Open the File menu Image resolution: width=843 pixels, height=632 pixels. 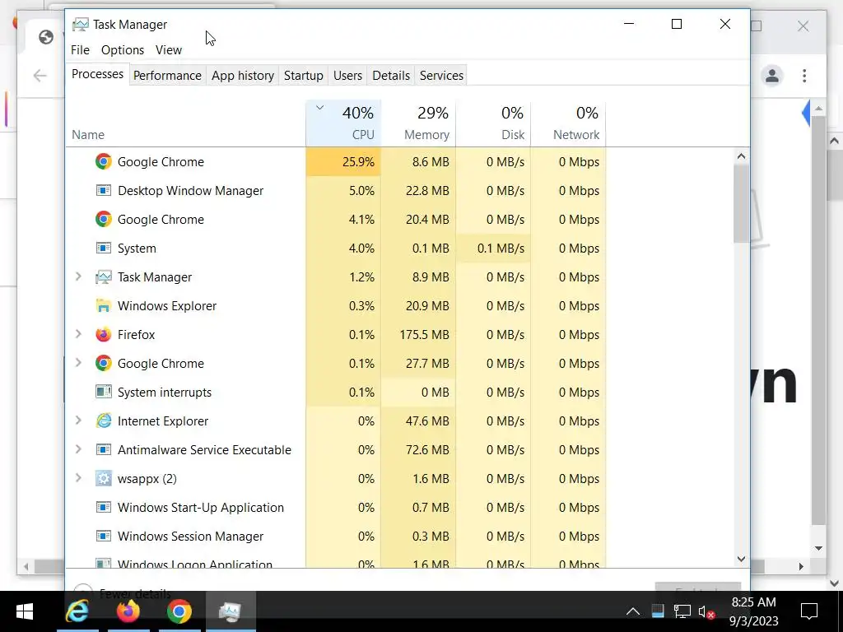pyautogui.click(x=80, y=50)
